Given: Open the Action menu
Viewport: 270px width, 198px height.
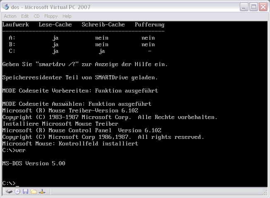Looking at the screenshot, I should [x=10, y=16].
